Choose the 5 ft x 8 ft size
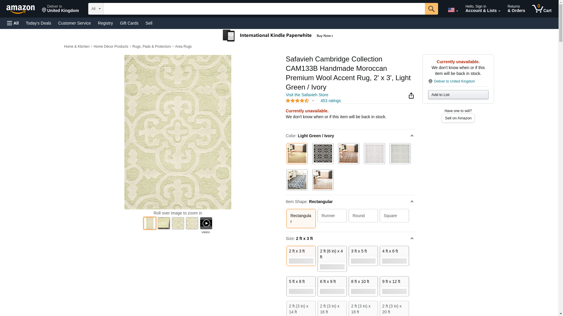 (301, 286)
